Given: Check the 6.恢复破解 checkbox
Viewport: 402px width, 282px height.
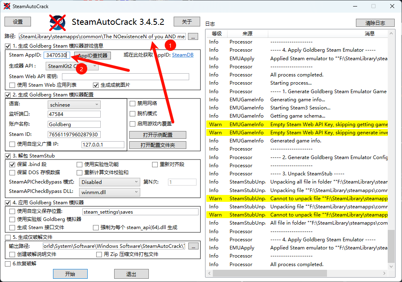Looking at the screenshot, I should 8,264.
